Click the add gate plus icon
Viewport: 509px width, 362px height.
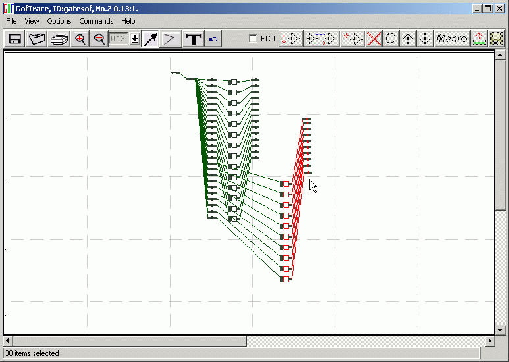click(353, 39)
